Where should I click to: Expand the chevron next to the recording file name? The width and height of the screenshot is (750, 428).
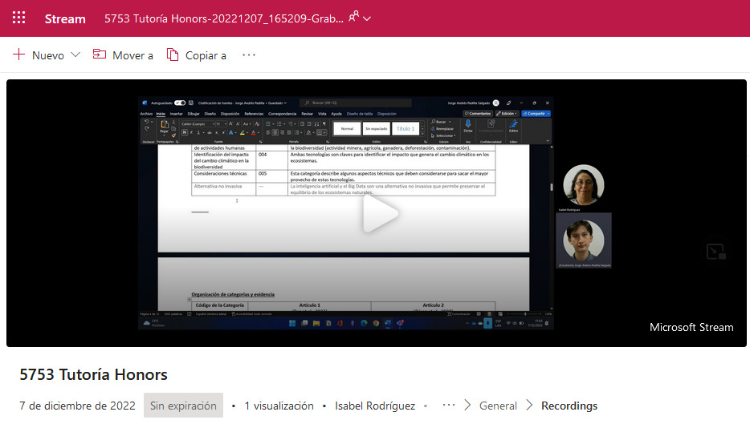[x=368, y=18]
